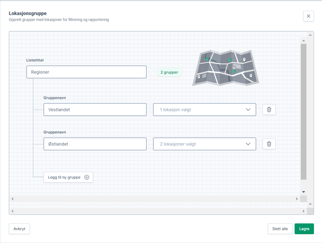
Task: Click the Gruppenavn label above Østlandet
Action: 55,132
